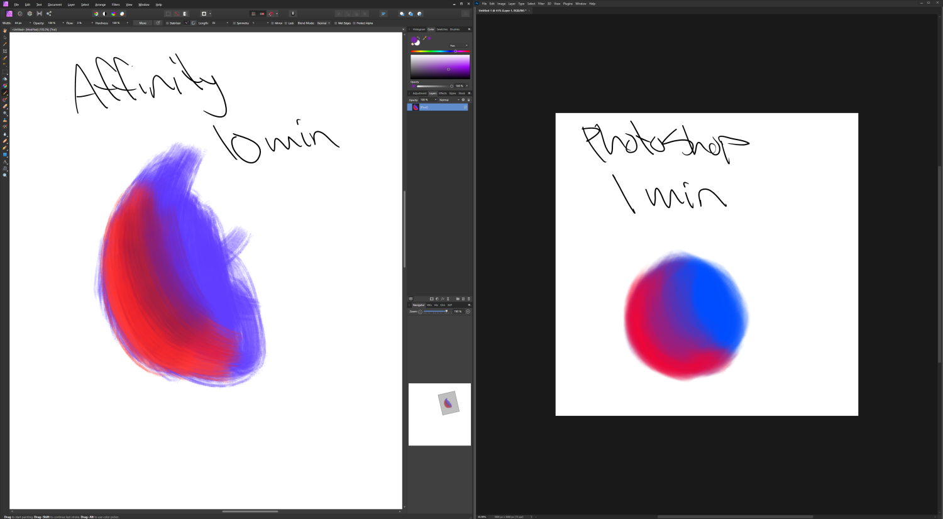Select the Pixel layer in the Layers panel

point(437,106)
